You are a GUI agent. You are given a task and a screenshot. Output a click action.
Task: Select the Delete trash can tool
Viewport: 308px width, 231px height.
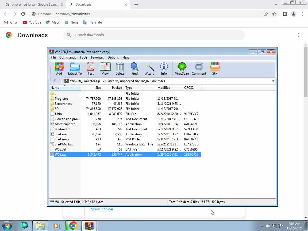(x=120, y=68)
